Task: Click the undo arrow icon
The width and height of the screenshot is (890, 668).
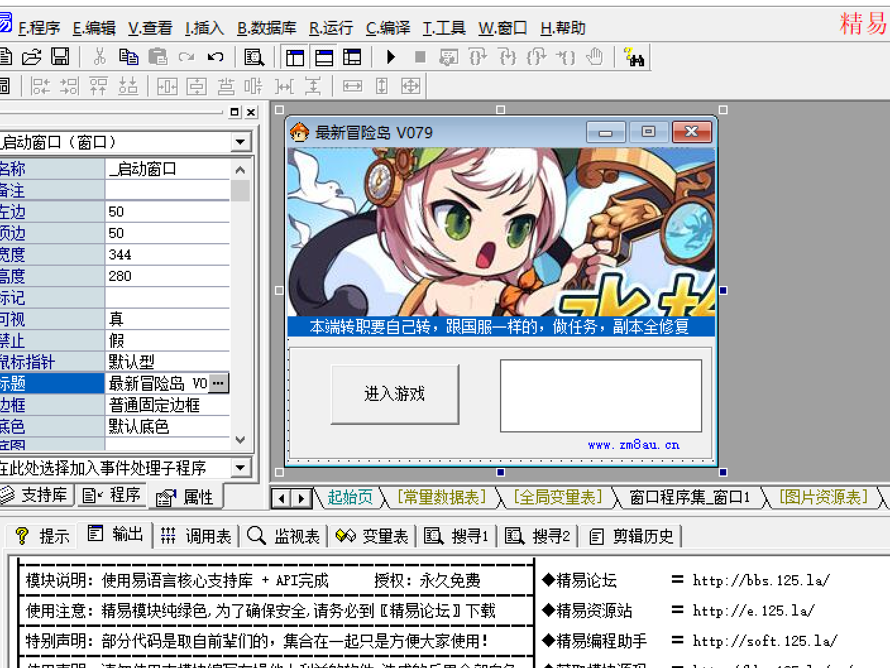Action: click(x=216, y=57)
